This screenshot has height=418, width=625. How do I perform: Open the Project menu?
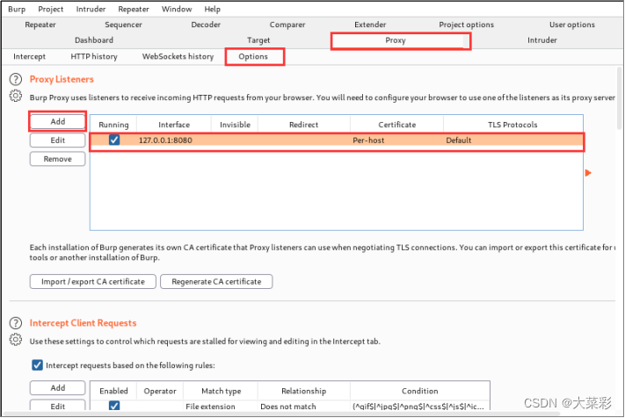point(51,9)
